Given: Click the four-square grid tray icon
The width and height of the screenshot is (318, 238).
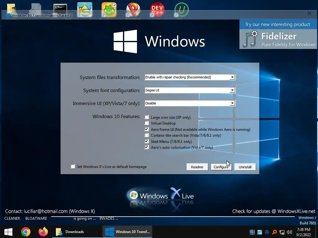Looking at the screenshot, I should pyautogui.click(x=252, y=232).
